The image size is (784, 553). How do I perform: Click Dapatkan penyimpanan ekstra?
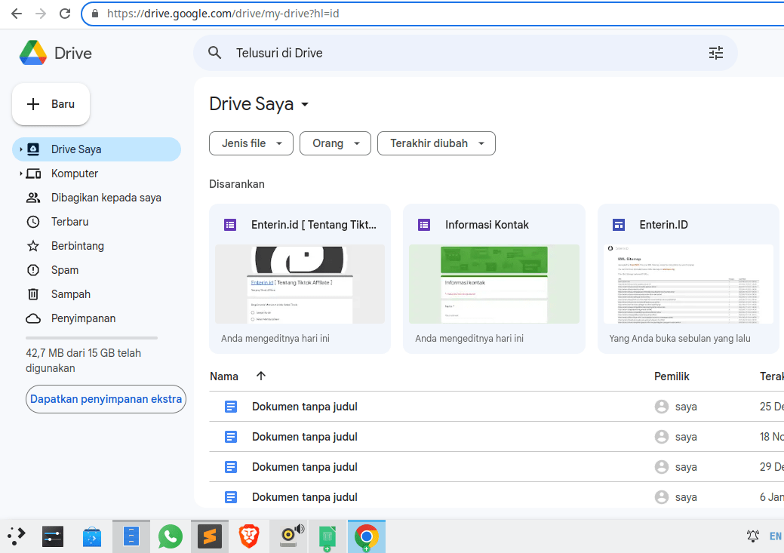pyautogui.click(x=106, y=399)
